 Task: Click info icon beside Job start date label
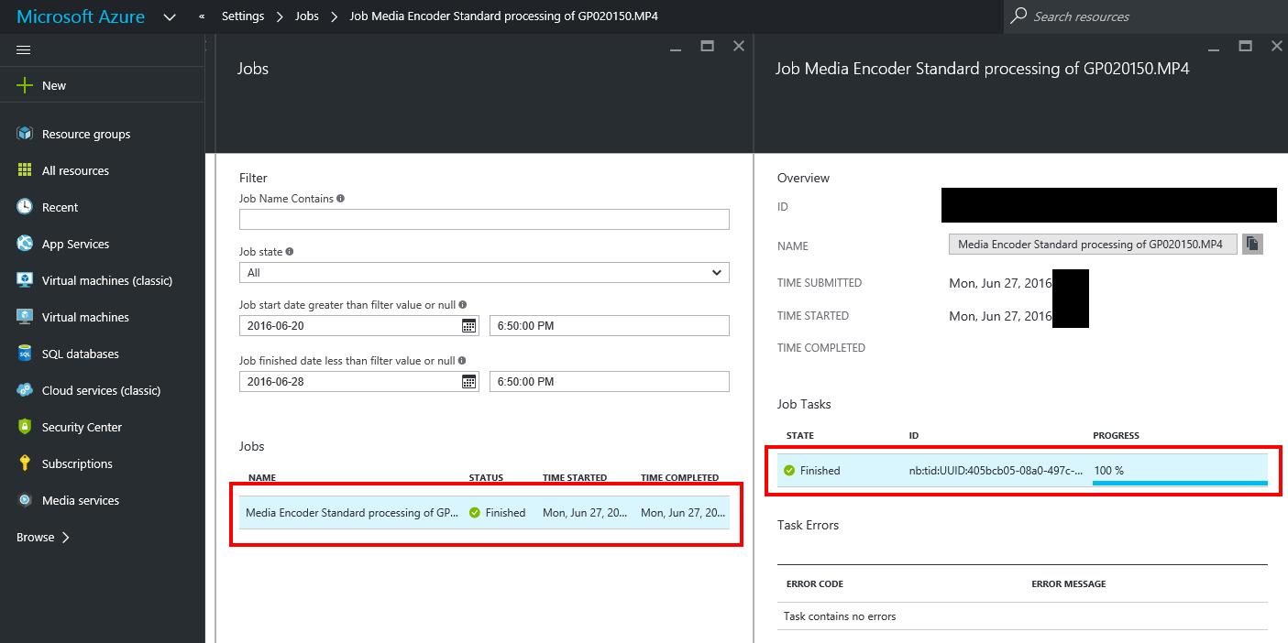462,304
